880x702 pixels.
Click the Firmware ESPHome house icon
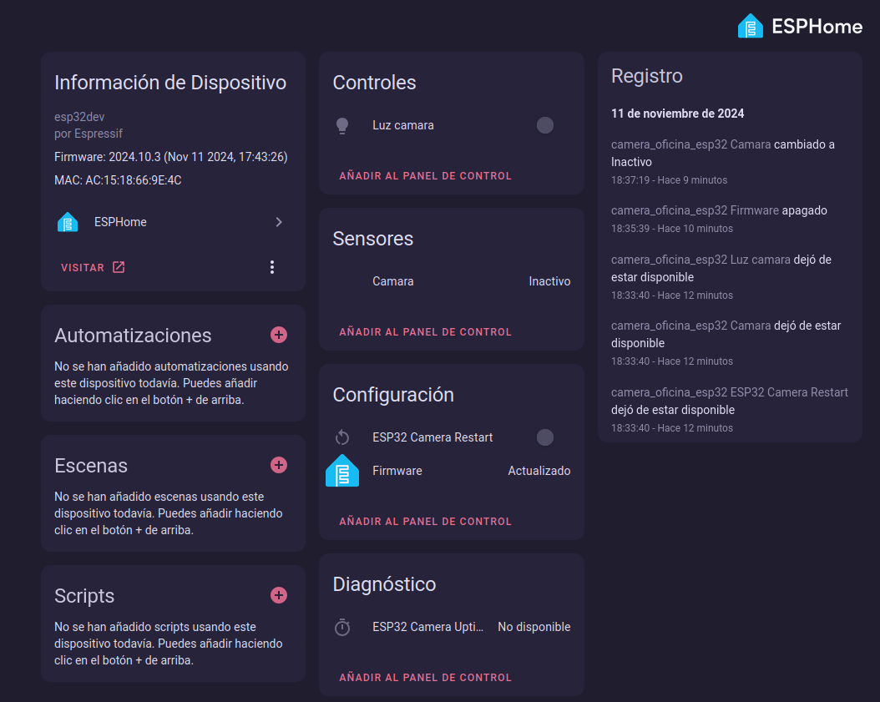tap(341, 471)
